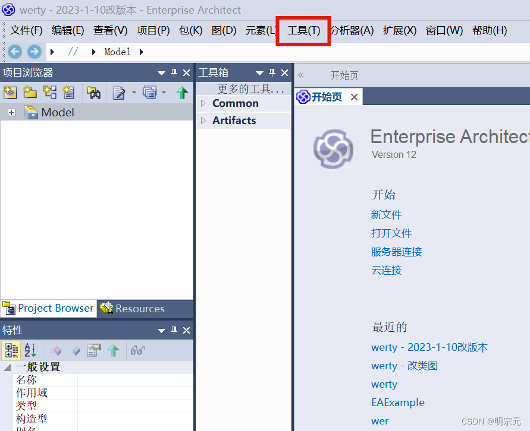Click the 新文件 link

tap(386, 214)
